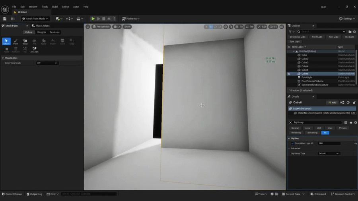The height and width of the screenshot is (201, 358).
Task: Open the Settings dropdown
Action: [x=347, y=19]
